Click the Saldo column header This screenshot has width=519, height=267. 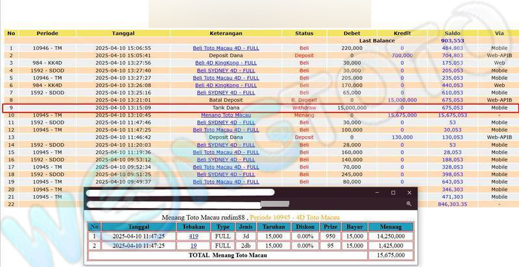(x=453, y=33)
